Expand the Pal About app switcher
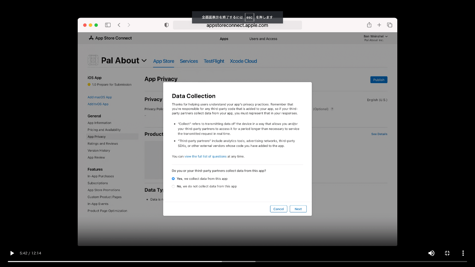Screen dimensions: 475x267 (144, 60)
